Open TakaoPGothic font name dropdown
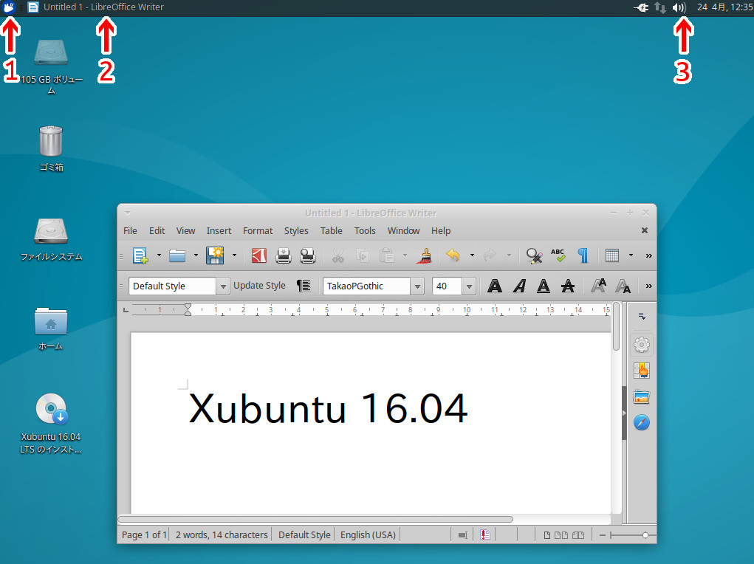 coord(417,286)
